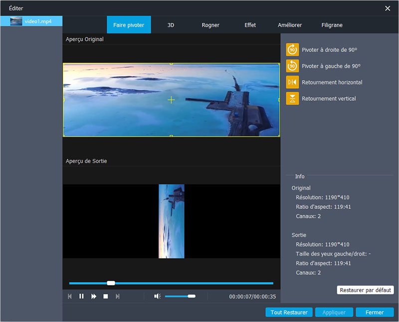Image resolution: width=399 pixels, height=322 pixels.
Task: Open the Améliorer tab
Action: (289, 24)
